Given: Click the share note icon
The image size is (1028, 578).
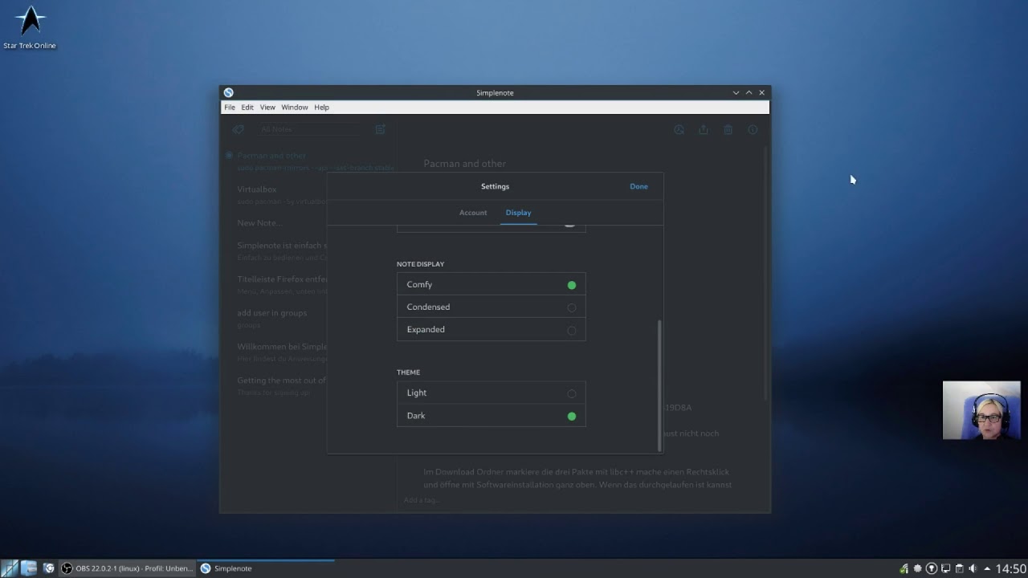Looking at the screenshot, I should 704,129.
